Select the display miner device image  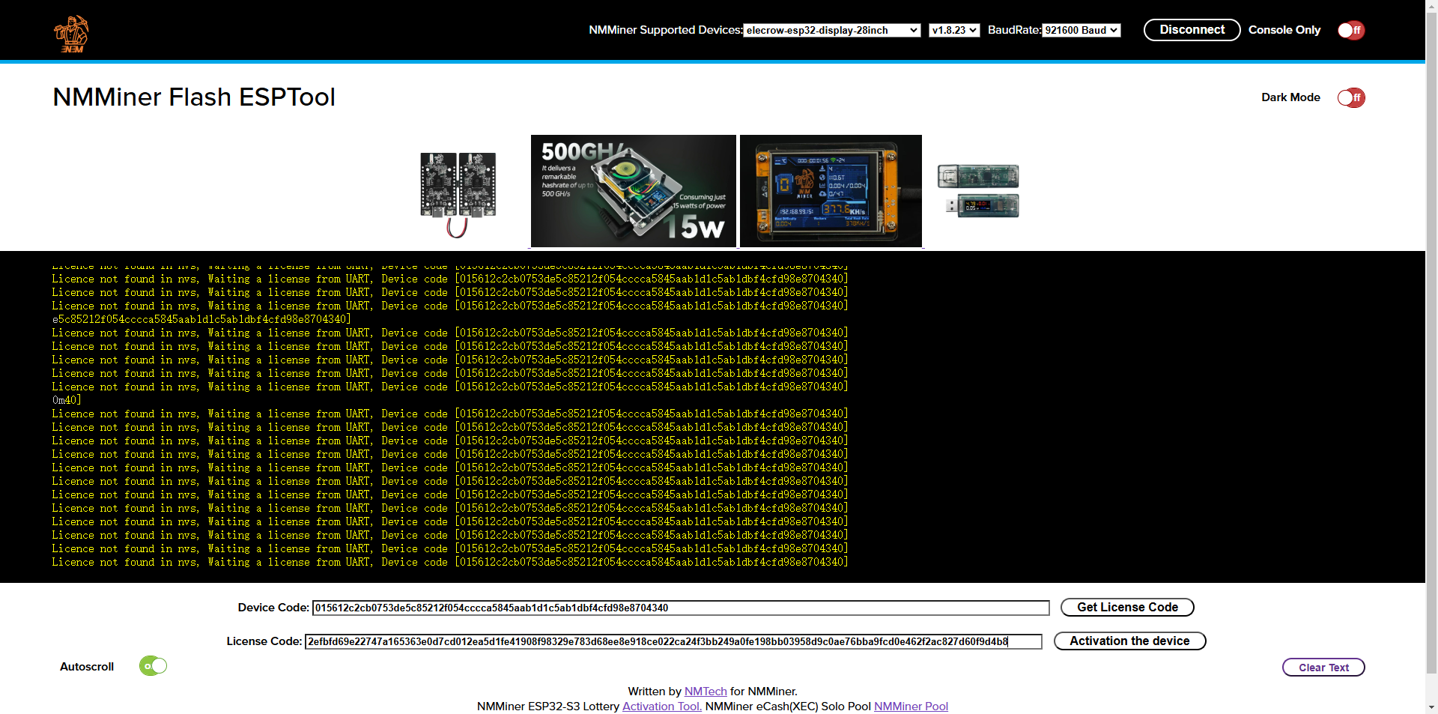pyautogui.click(x=831, y=191)
